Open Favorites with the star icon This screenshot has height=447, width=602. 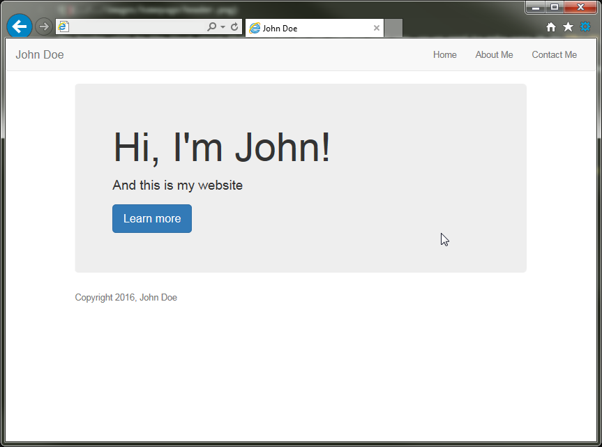coord(568,26)
